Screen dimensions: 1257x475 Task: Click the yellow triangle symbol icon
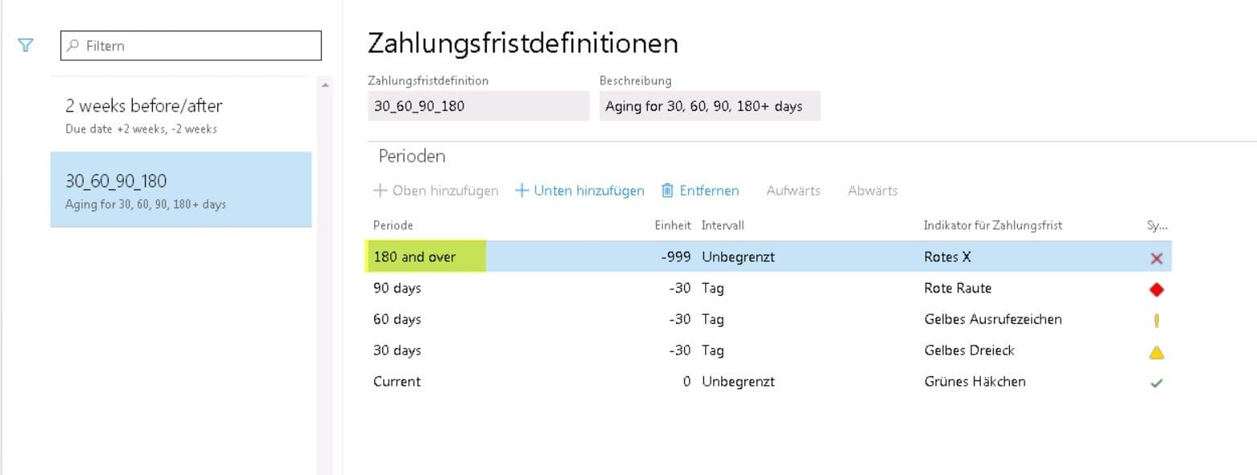click(1156, 352)
